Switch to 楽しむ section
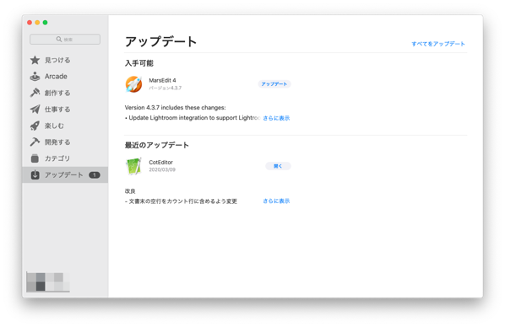This screenshot has height=327, width=505. pyautogui.click(x=54, y=126)
